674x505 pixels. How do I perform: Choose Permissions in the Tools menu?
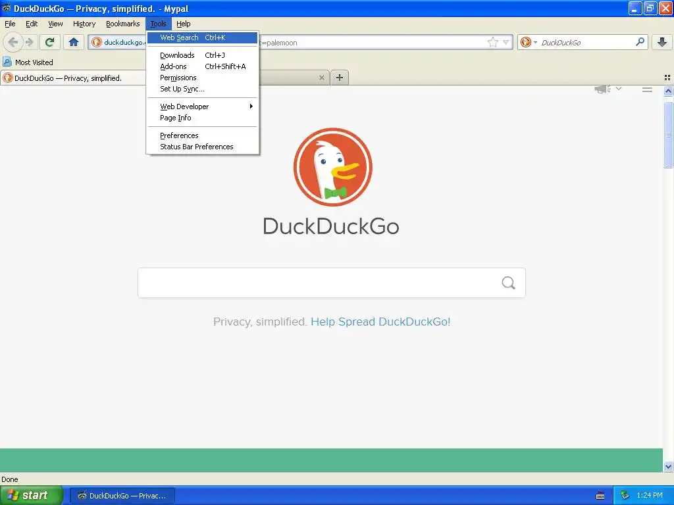(x=203, y=78)
